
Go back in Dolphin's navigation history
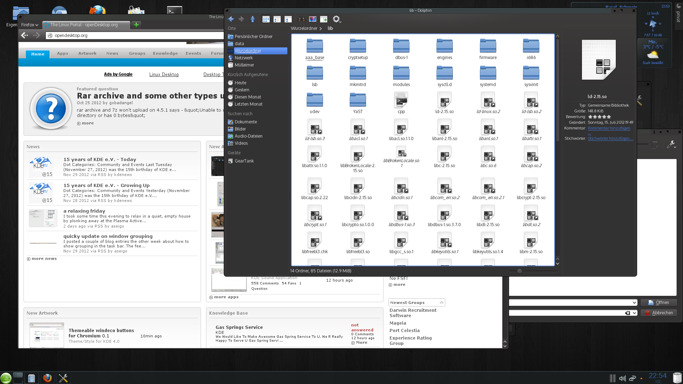[x=231, y=19]
